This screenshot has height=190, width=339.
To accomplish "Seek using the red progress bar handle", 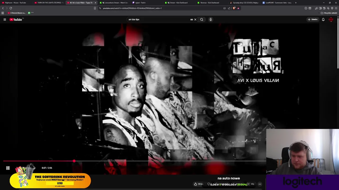I will click(x=74, y=161).
